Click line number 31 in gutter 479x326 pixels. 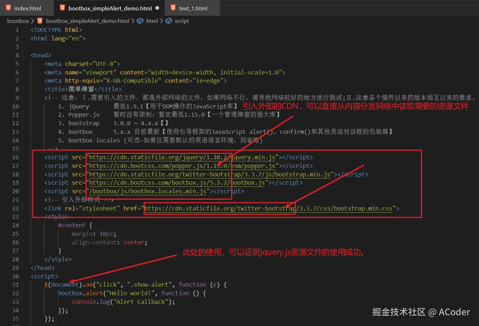(x=15, y=284)
